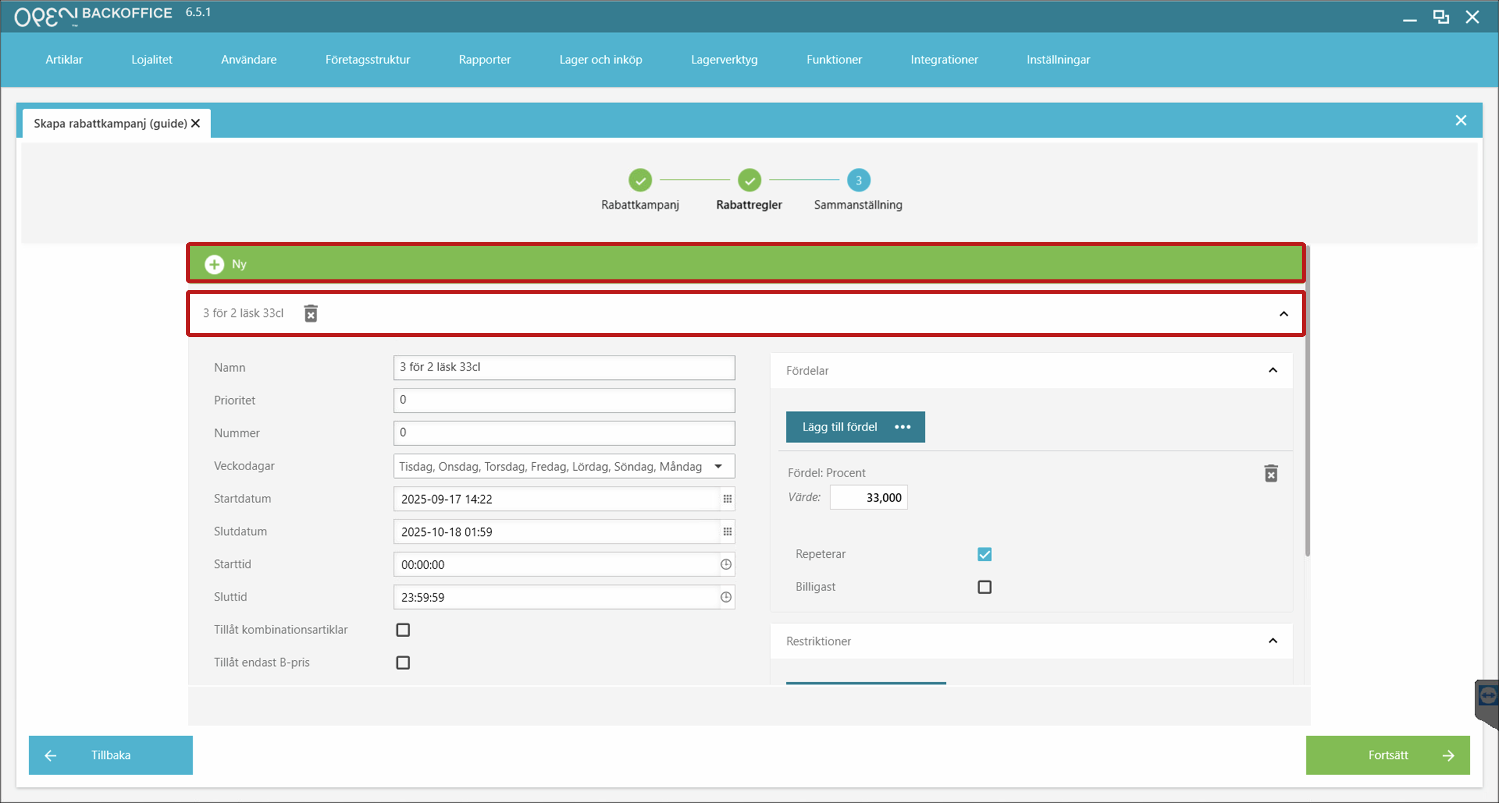Open the Lagerverktyg menu
Image resolution: width=1499 pixels, height=803 pixels.
coord(724,59)
